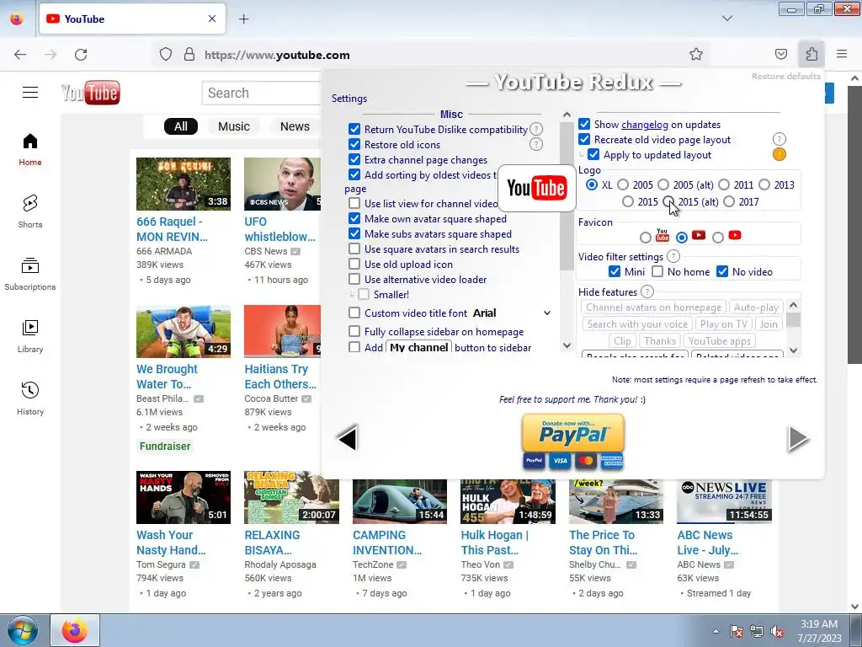Viewport: 862px width, 647px height.
Task: Open the Pocket save icon
Action: click(x=780, y=54)
